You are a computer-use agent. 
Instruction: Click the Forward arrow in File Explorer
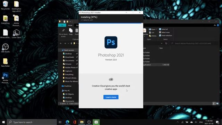[x=65, y=43]
